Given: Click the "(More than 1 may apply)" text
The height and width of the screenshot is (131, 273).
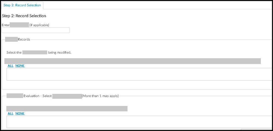Looking at the screenshot, I should [x=100, y=96].
